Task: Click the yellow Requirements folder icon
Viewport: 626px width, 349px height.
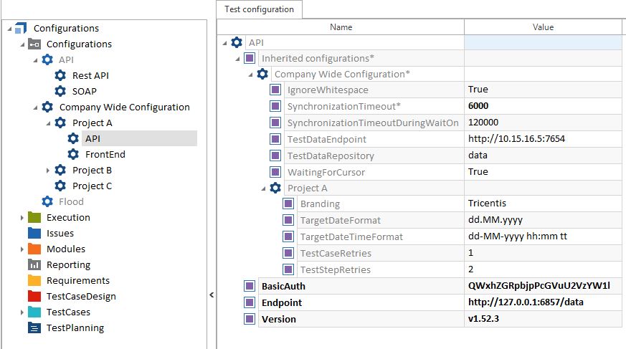Action: [34, 280]
